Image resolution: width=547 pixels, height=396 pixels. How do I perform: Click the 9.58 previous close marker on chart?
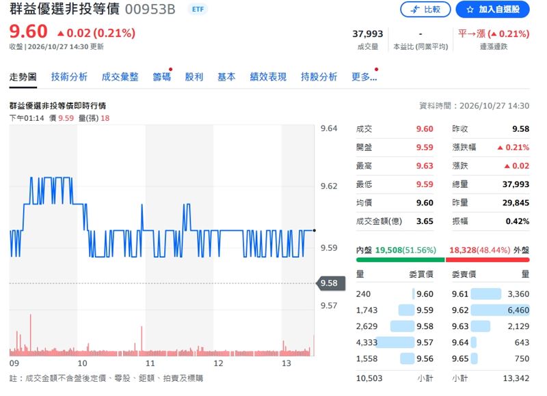(331, 283)
